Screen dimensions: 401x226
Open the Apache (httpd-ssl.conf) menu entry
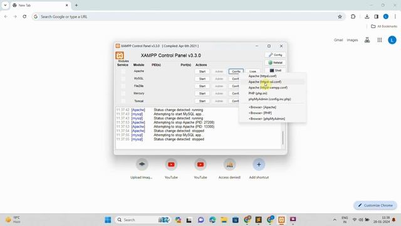(264, 82)
